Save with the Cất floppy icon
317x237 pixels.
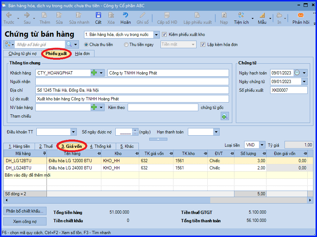[x=98, y=15]
